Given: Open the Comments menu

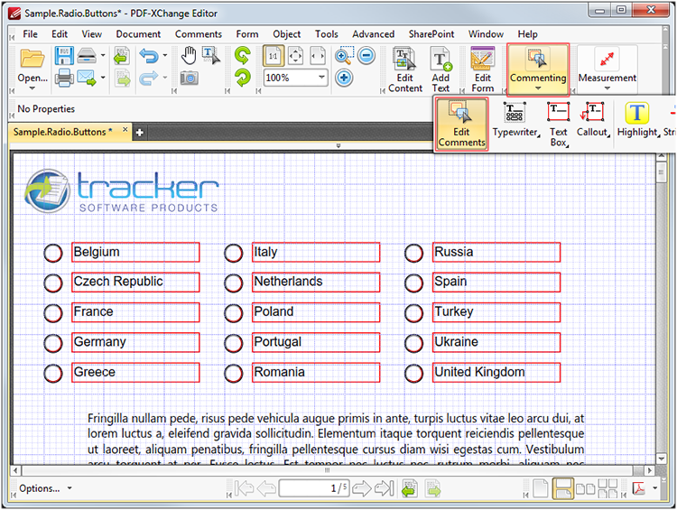Looking at the screenshot, I should (x=199, y=34).
